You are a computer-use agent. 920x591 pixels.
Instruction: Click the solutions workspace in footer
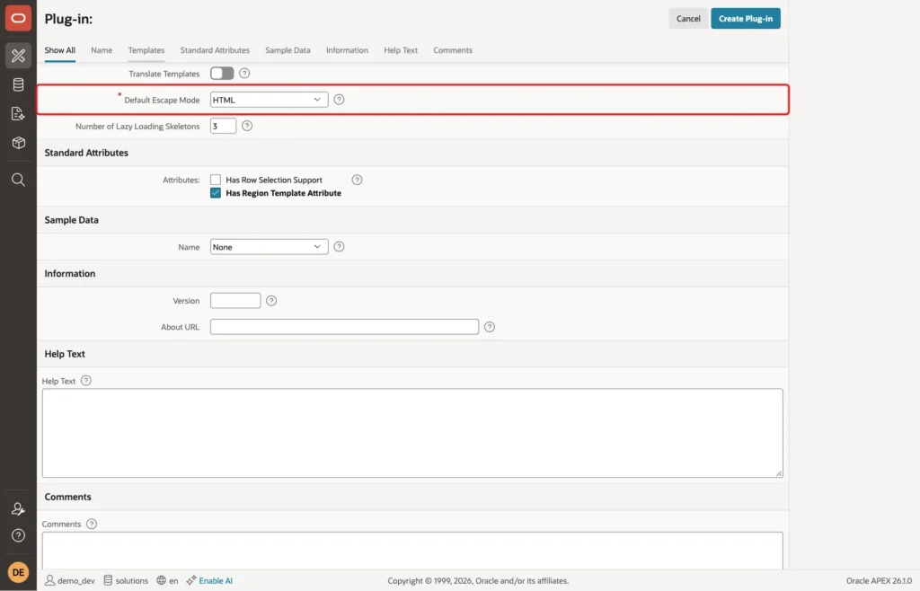126,580
